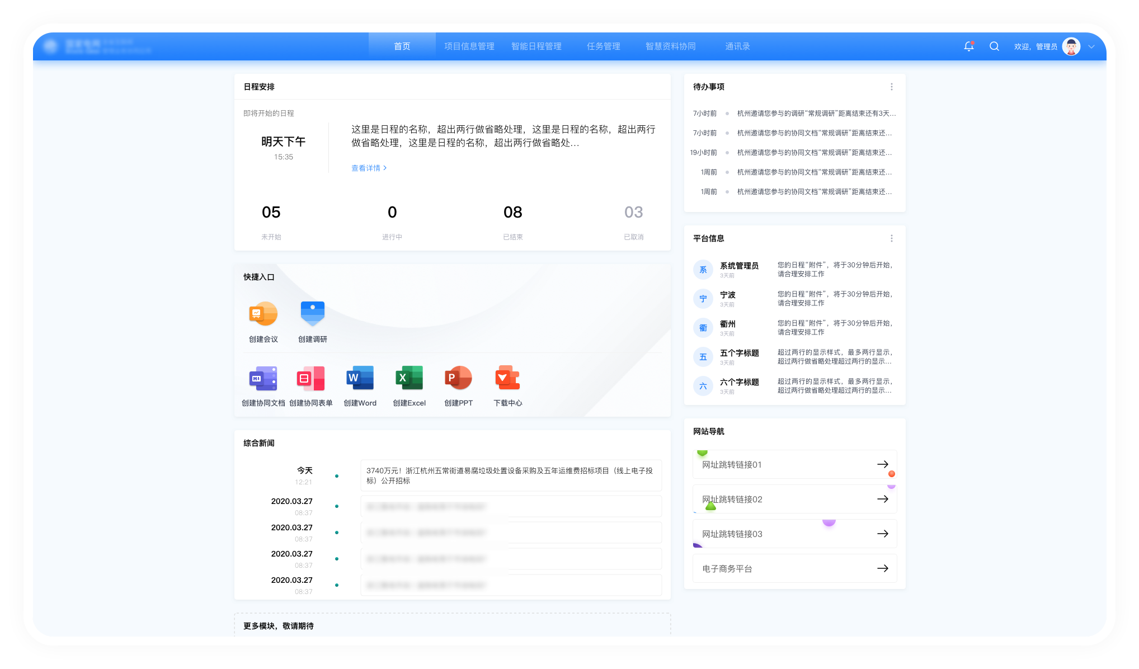Click the 创建Word icon

point(360,379)
